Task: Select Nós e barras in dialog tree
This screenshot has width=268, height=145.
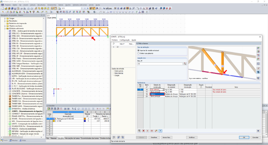Action: click(118, 73)
